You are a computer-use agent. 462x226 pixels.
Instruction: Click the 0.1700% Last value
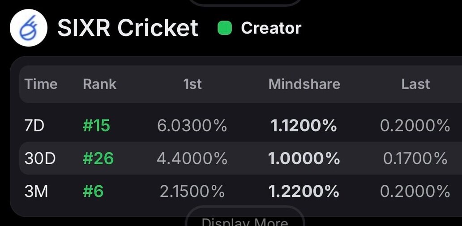pos(415,158)
